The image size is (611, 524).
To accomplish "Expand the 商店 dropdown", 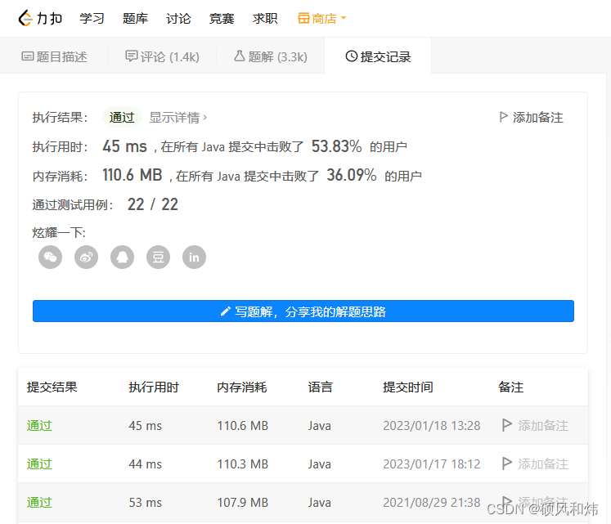I will 322,18.
